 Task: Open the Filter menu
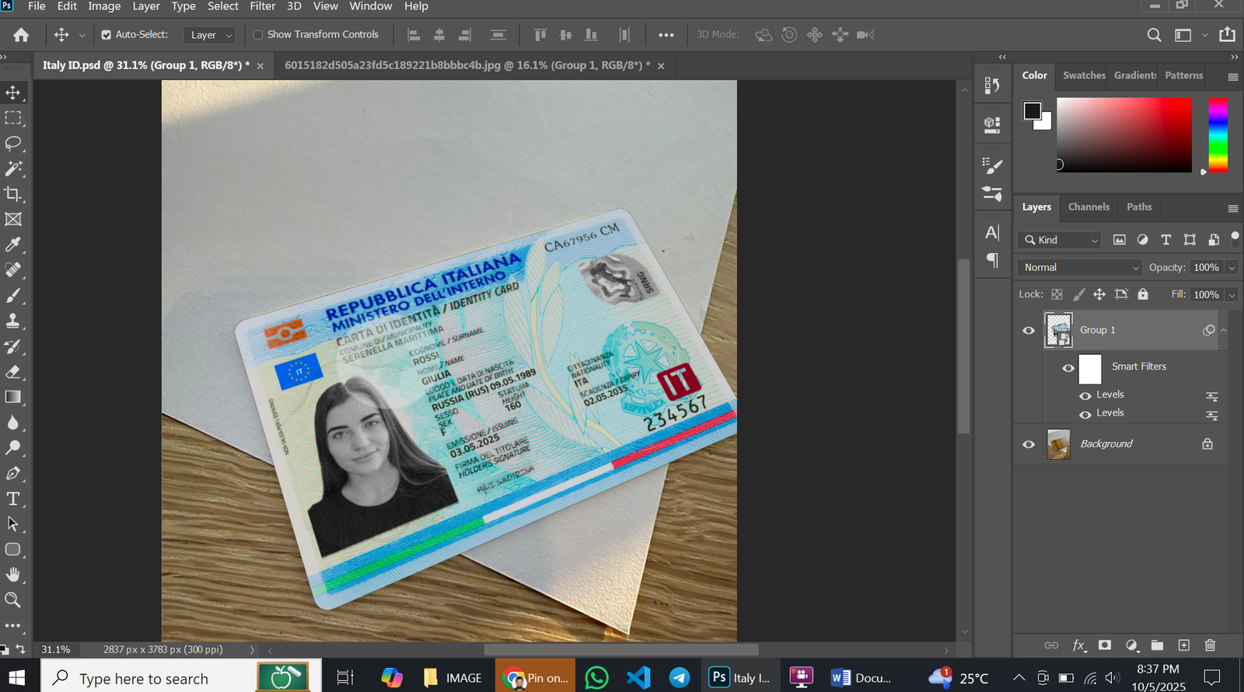point(262,6)
